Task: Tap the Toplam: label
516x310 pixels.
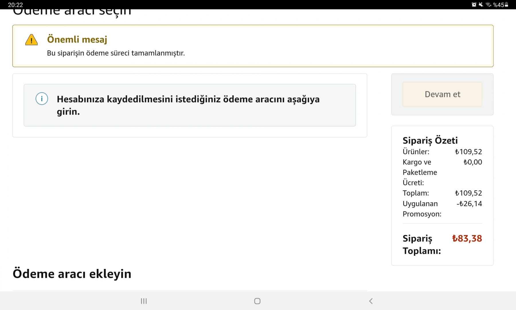Action: (x=416, y=193)
